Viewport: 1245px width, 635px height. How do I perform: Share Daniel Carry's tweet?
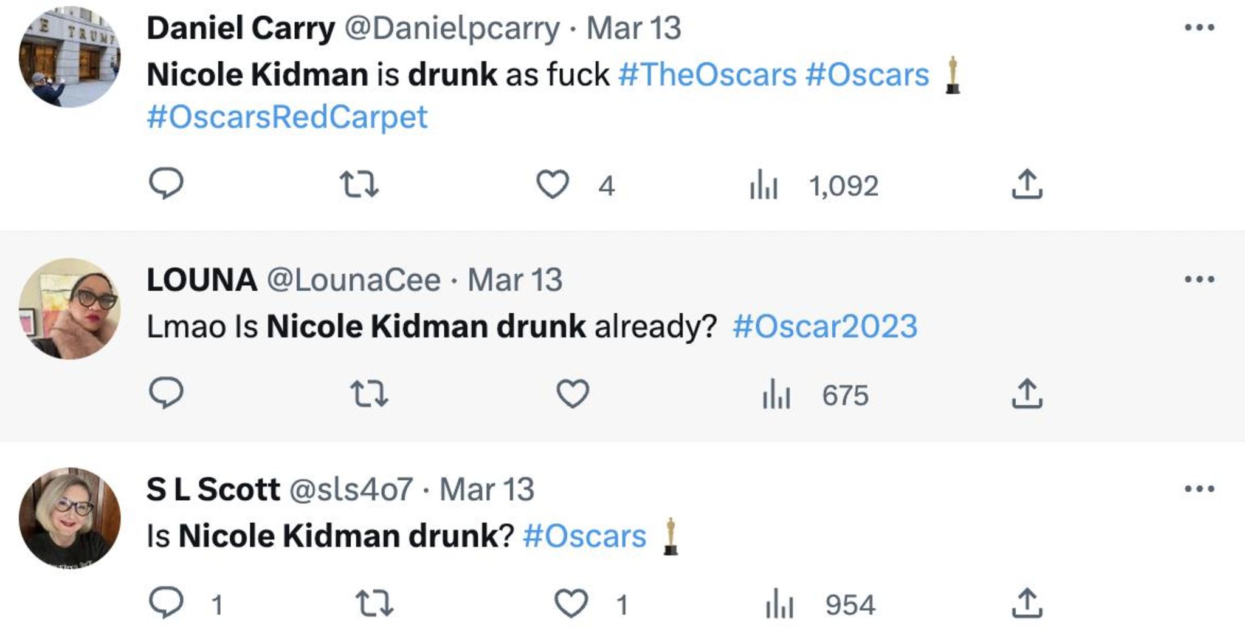click(1027, 185)
